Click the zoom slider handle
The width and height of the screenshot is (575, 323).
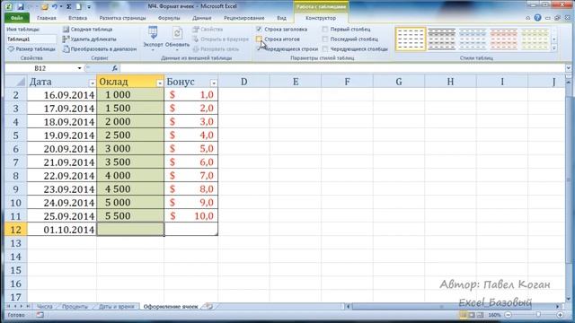(538, 315)
